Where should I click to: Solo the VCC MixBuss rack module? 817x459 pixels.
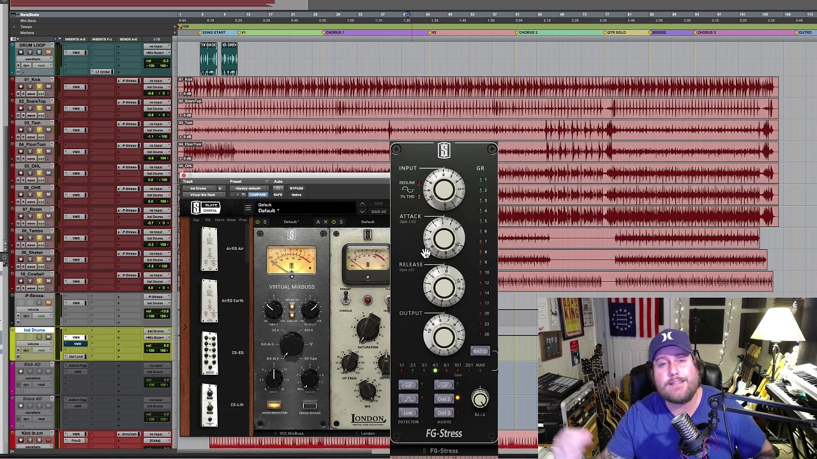point(265,222)
